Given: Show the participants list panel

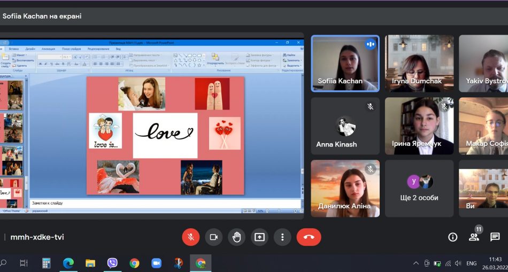Looking at the screenshot, I should coord(474,237).
